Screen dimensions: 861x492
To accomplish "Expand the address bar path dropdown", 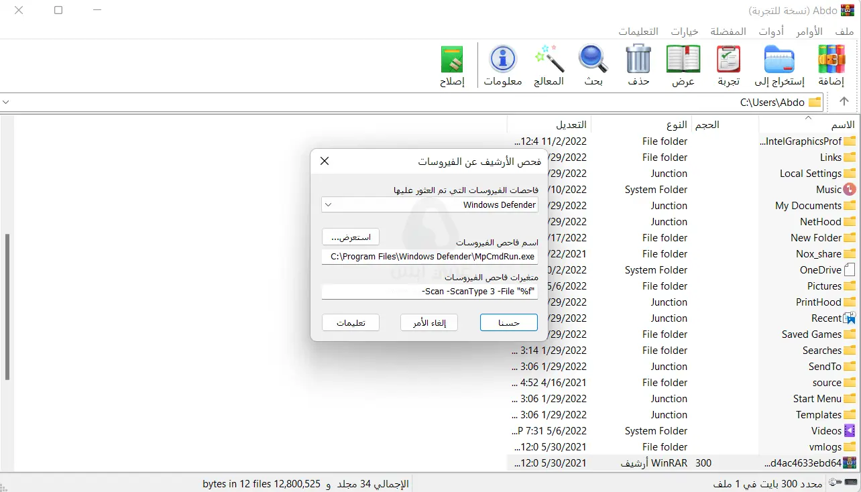I will pos(7,102).
